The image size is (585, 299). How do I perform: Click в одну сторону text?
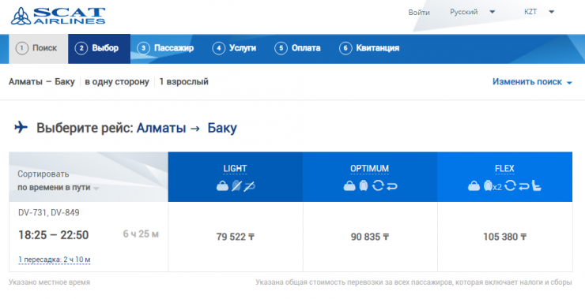pyautogui.click(x=117, y=82)
